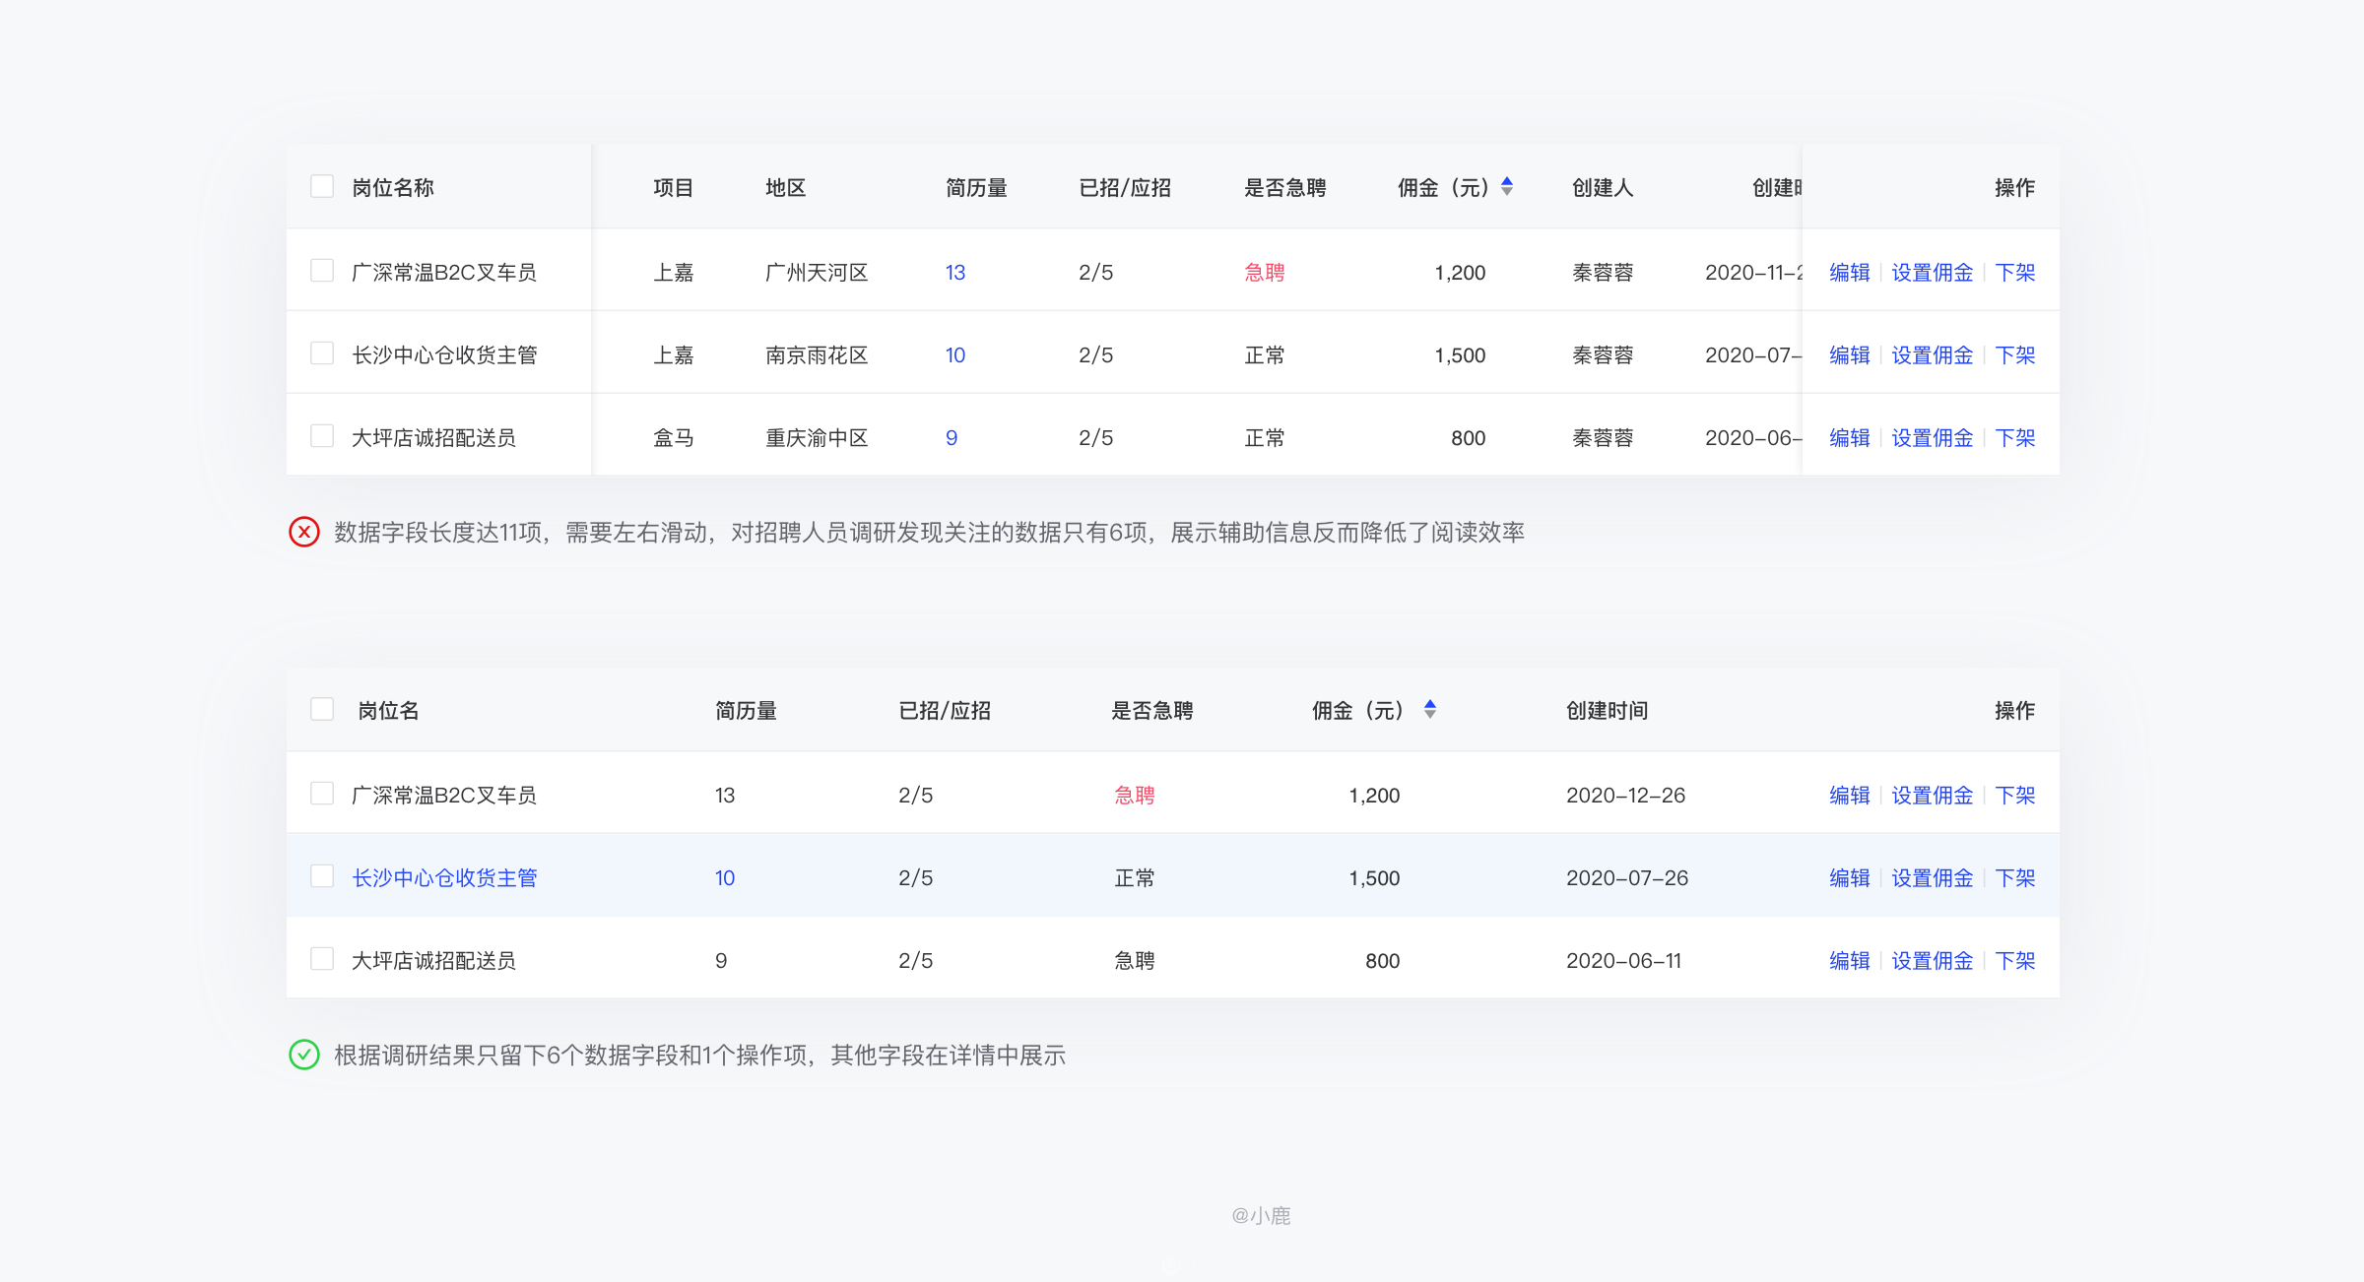This screenshot has height=1282, width=2364.
Task: Check the 长沙中心仓收货主管 row in top table
Action: coord(322,353)
